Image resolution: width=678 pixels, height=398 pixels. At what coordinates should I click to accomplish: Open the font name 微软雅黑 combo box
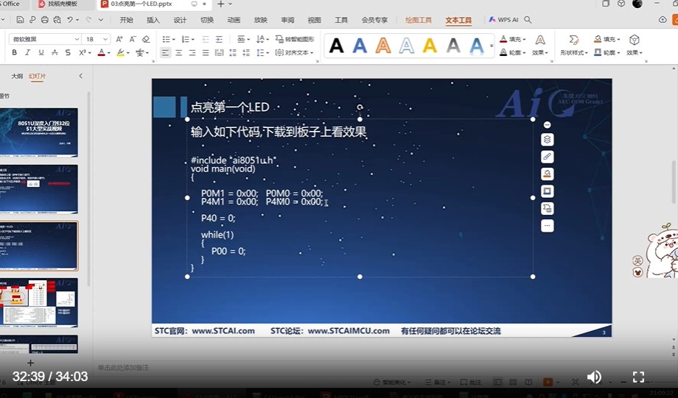coord(45,39)
